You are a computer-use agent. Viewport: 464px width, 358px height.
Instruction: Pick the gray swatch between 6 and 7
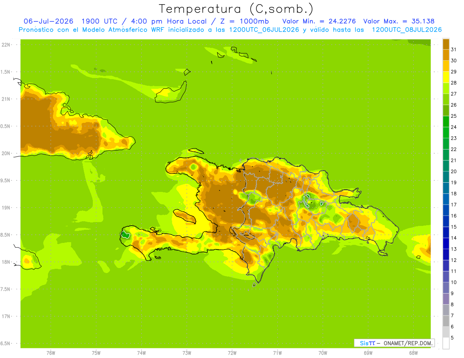coord(446,321)
